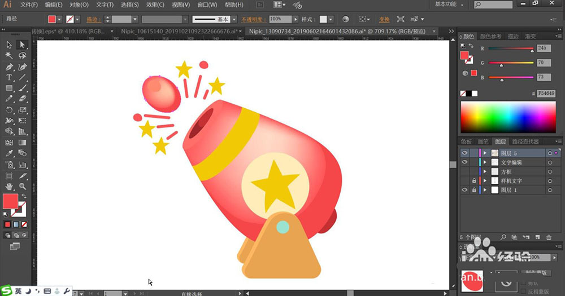The width and height of the screenshot is (565, 296).
Task: Select the Eyedropper tool
Action: point(9,153)
